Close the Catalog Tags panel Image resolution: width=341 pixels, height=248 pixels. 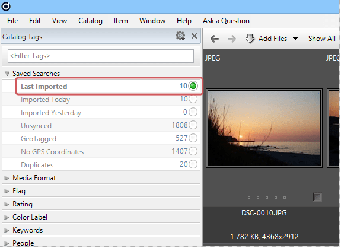[x=194, y=36]
